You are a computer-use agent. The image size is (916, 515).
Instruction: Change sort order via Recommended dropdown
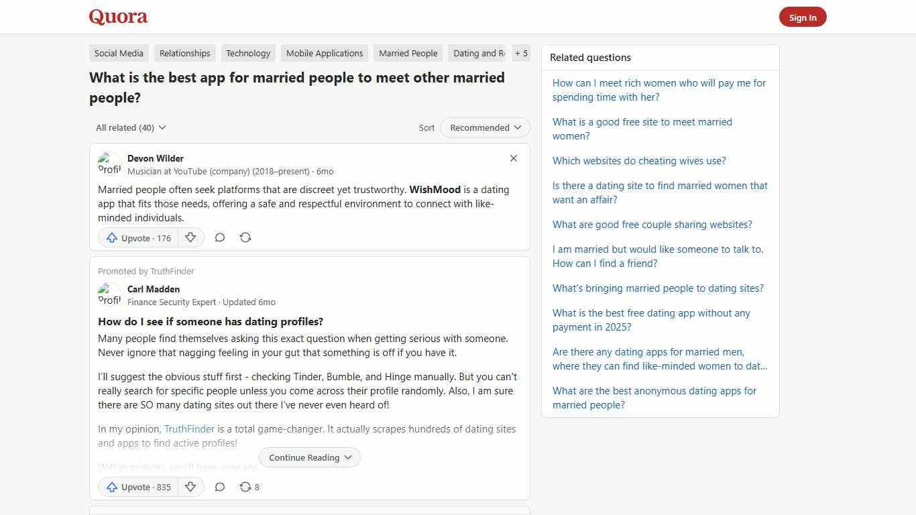484,127
